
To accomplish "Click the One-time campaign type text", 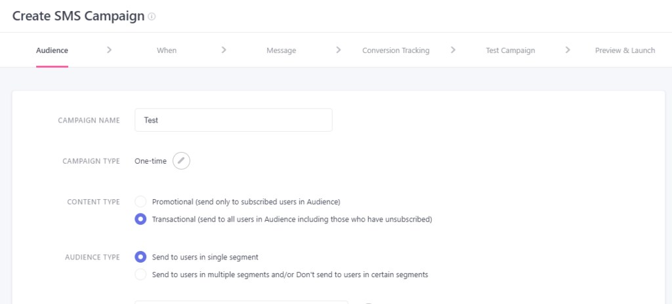I will [x=150, y=161].
